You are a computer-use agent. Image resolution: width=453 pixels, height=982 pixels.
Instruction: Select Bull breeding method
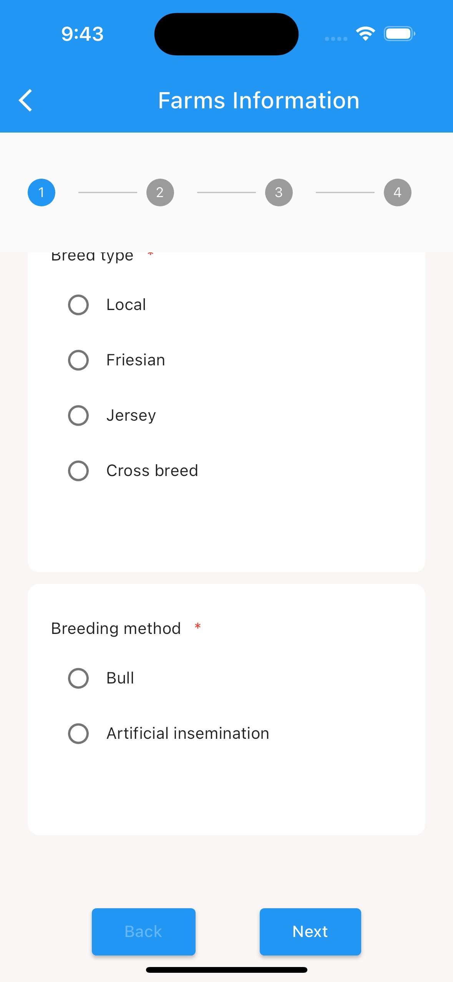point(78,678)
